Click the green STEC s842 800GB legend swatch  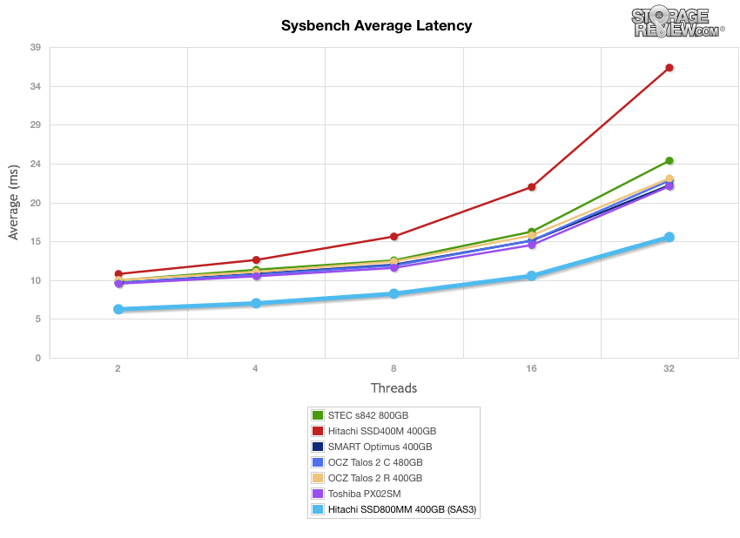pyautogui.click(x=318, y=415)
